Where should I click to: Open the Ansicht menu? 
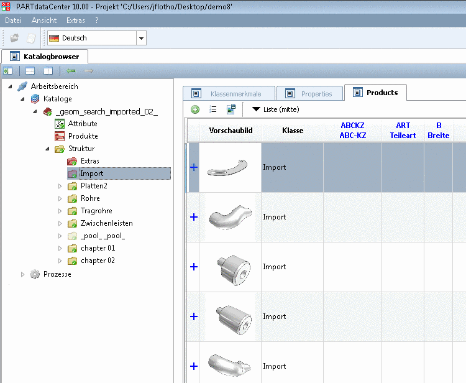pyautogui.click(x=44, y=21)
